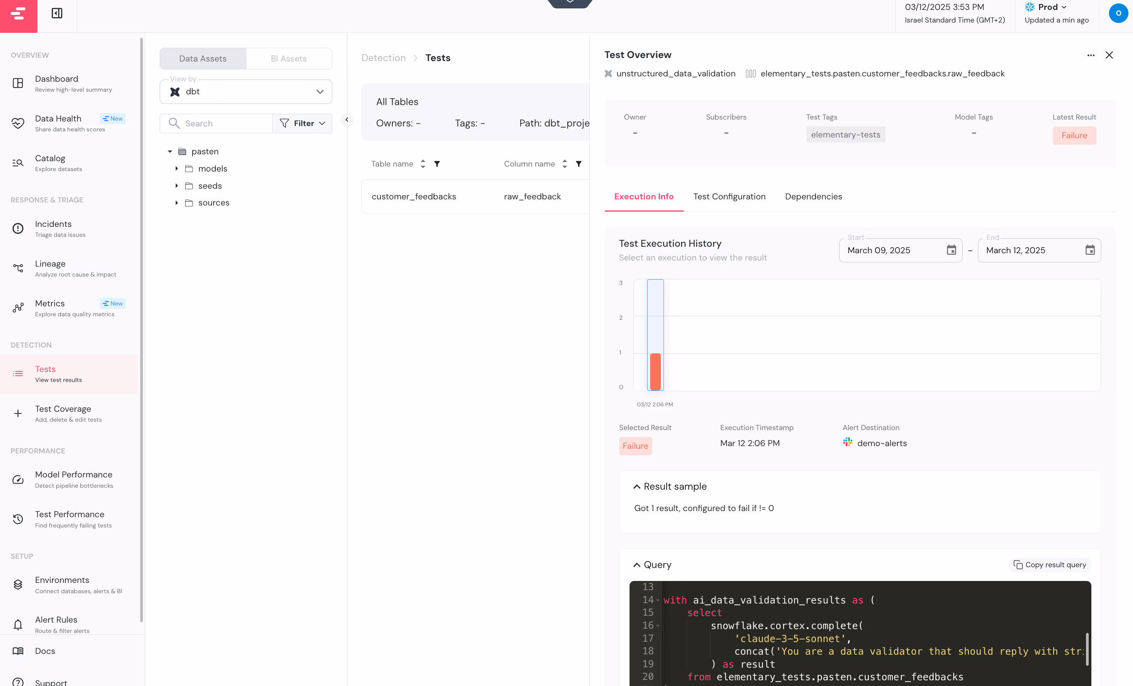Click the Incidents alert icon
The image size is (1133, 686).
[18, 228]
